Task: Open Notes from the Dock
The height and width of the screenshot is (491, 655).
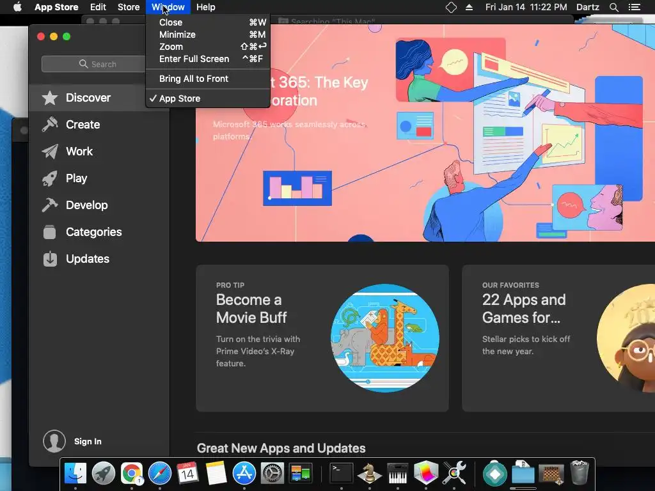Action: tap(216, 474)
